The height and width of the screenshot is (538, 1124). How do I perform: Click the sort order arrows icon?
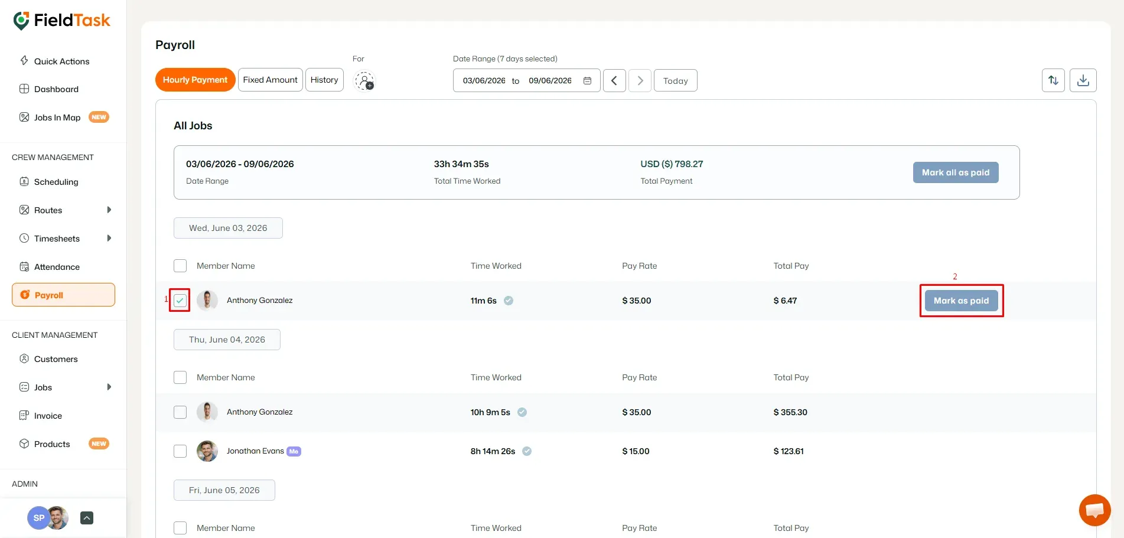pos(1053,80)
